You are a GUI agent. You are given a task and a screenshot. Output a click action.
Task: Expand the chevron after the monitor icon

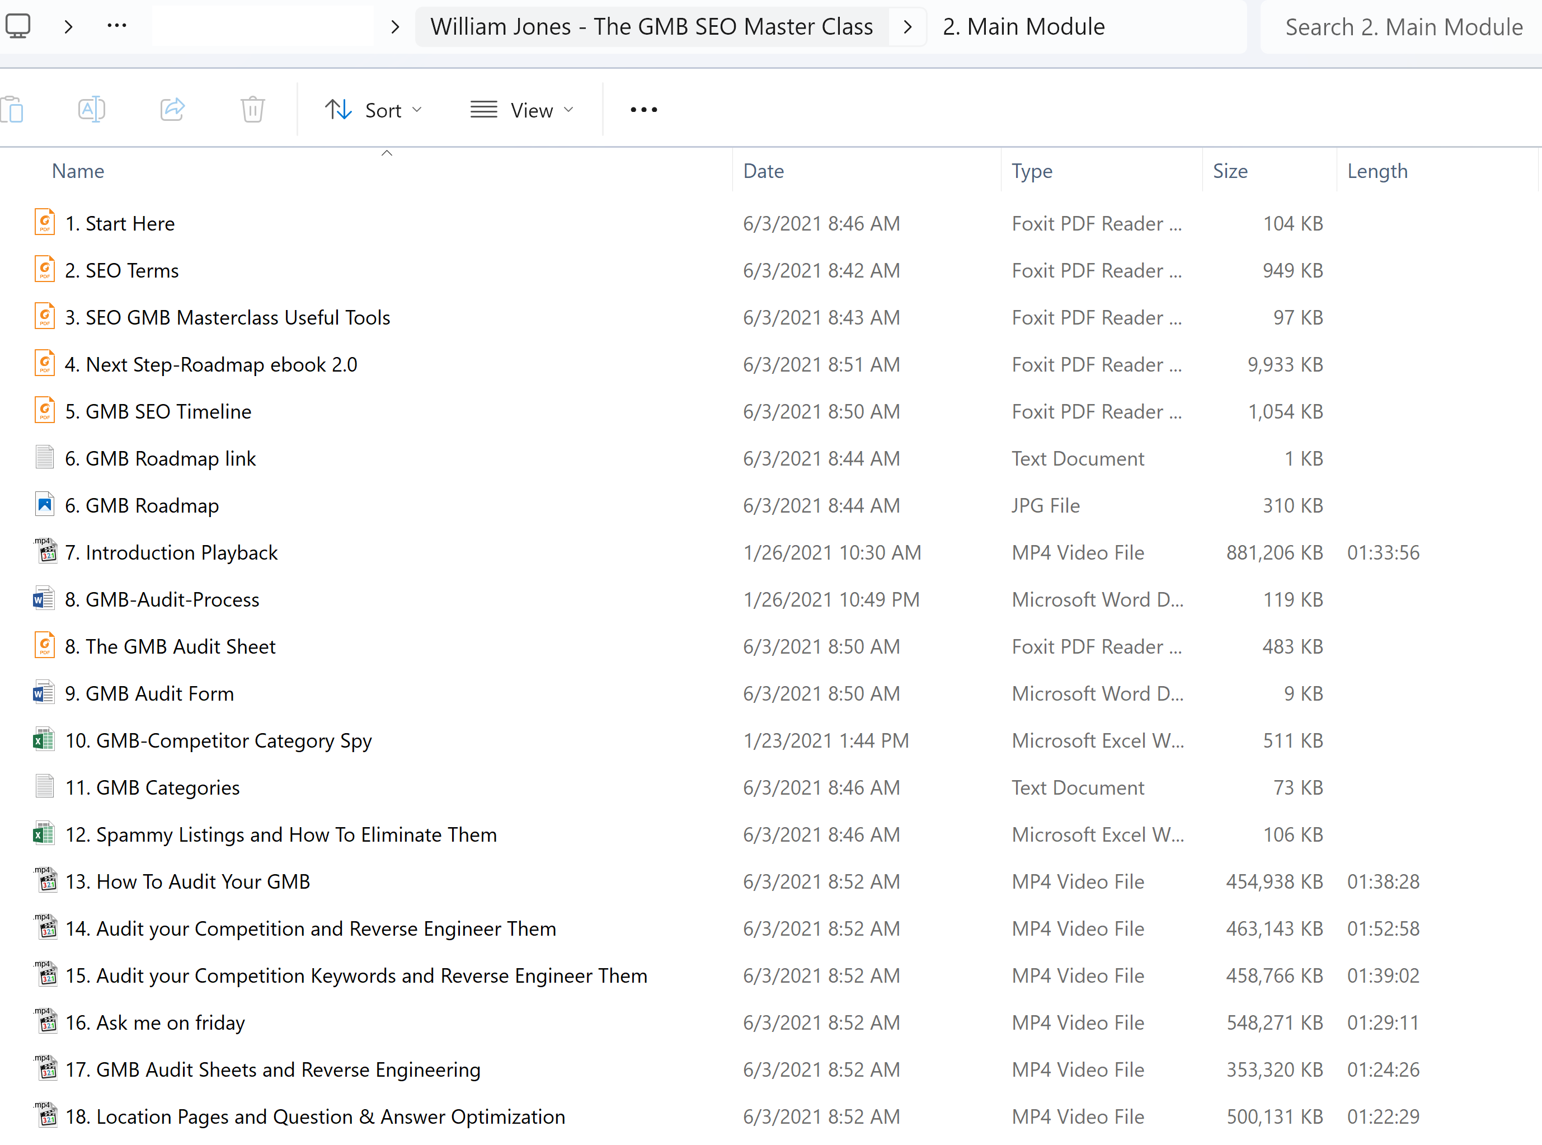tap(68, 27)
